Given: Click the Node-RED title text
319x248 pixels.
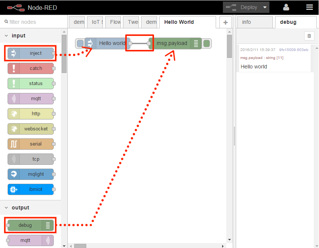Looking at the screenshot, I should 42,8.
